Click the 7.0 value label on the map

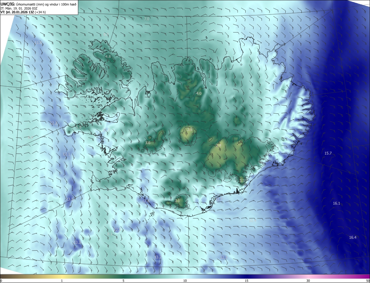pos(147,19)
